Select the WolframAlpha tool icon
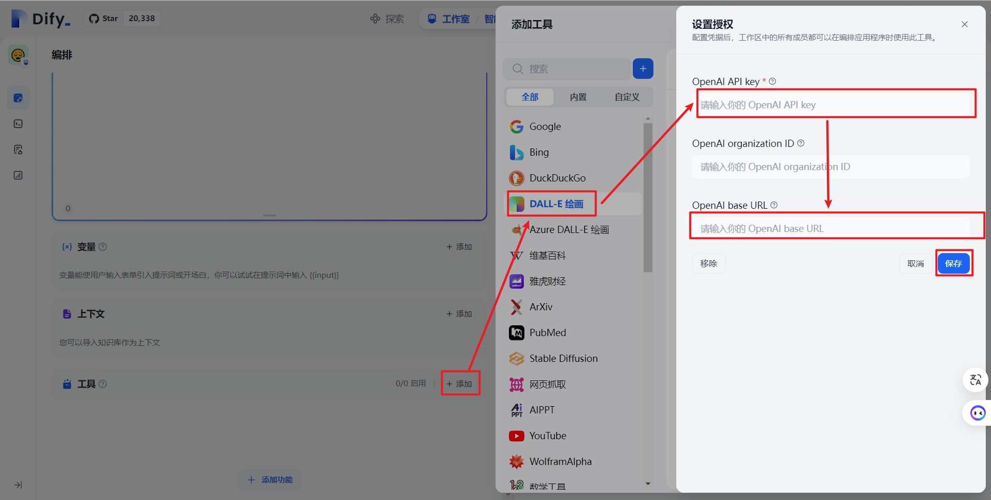Screen dimensions: 991x500 [517, 462]
